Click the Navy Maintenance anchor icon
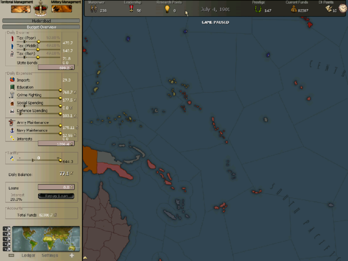Image resolution: width=348 pixels, height=261 pixels. pos(12,130)
